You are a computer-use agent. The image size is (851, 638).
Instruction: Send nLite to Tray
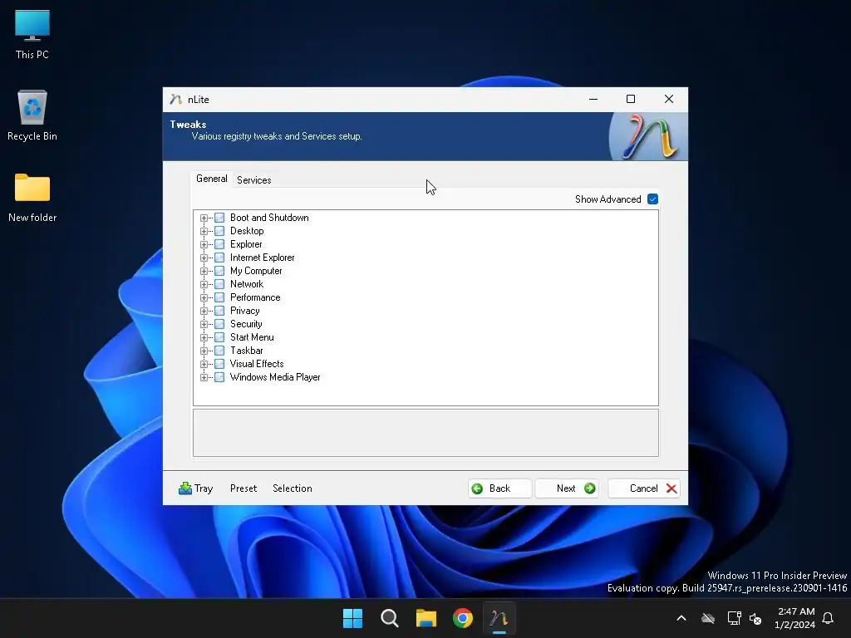pyautogui.click(x=196, y=488)
